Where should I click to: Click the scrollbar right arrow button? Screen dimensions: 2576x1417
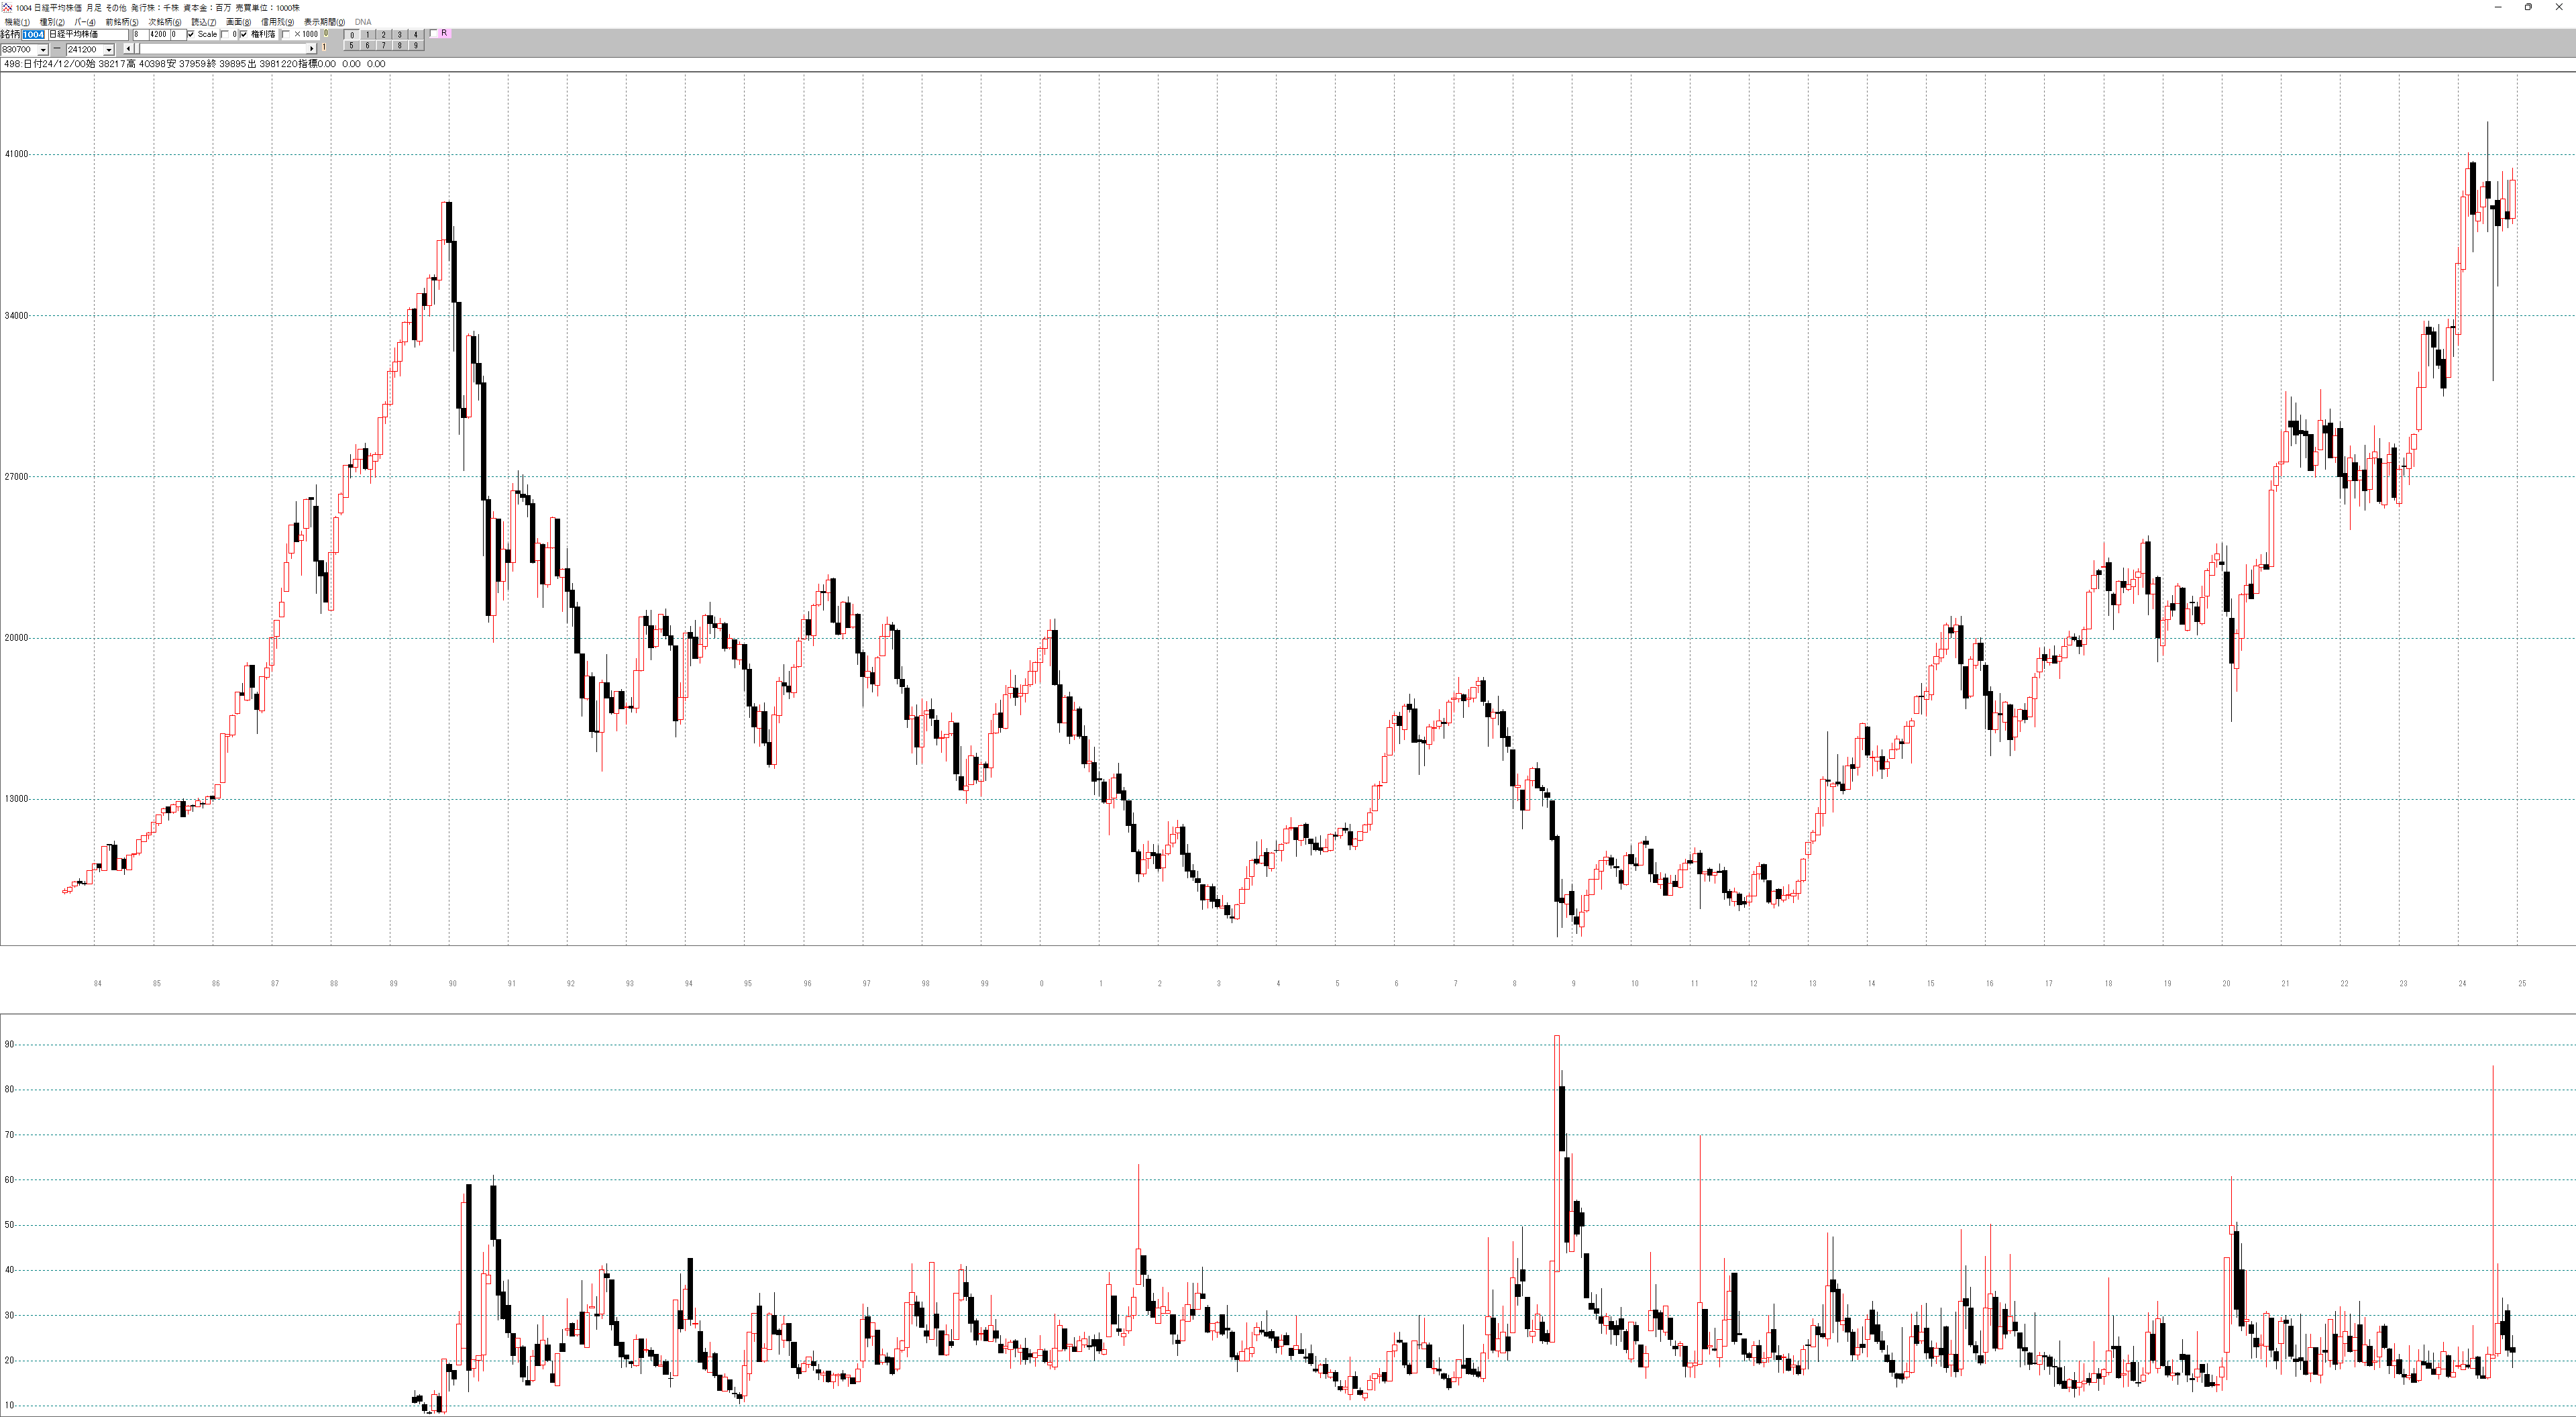(311, 49)
